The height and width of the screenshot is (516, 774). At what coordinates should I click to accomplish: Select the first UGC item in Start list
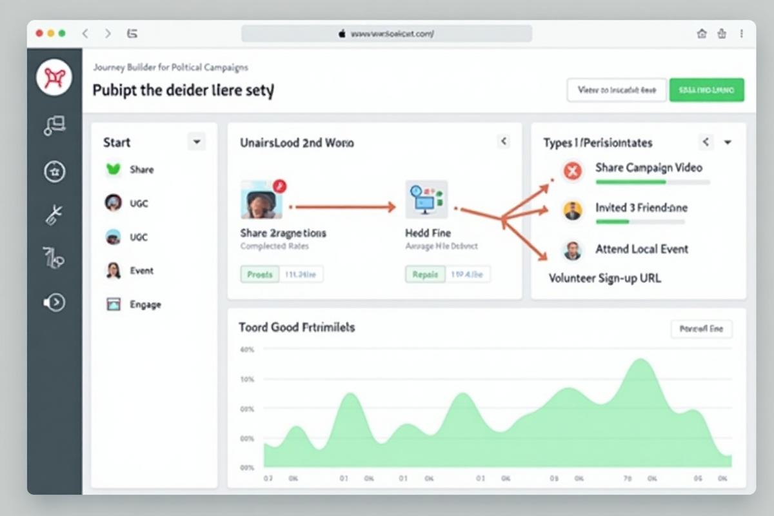point(139,203)
